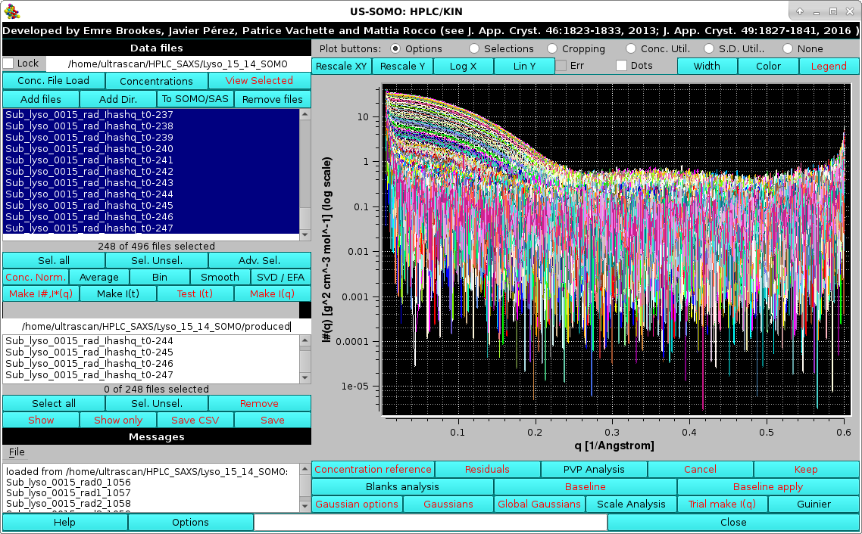The image size is (862, 534).
Task: Click the Legend button
Action: (x=829, y=66)
